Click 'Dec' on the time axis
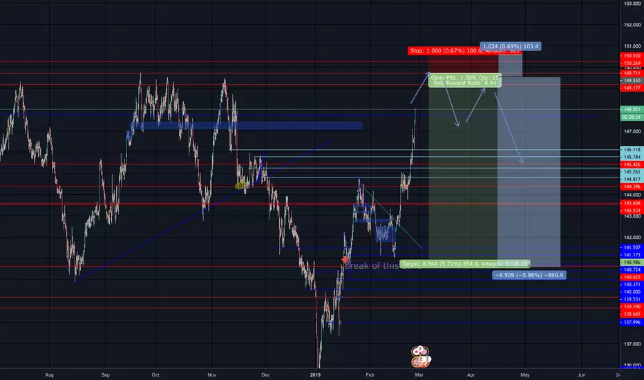644x380 pixels. pyautogui.click(x=266, y=374)
